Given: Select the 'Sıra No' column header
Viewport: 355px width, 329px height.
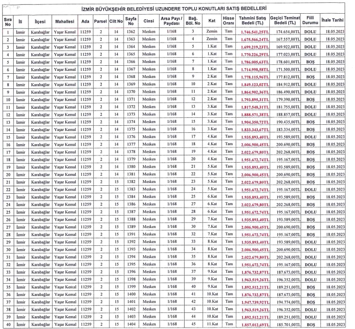Looking at the screenshot, I should click(x=8, y=22).
